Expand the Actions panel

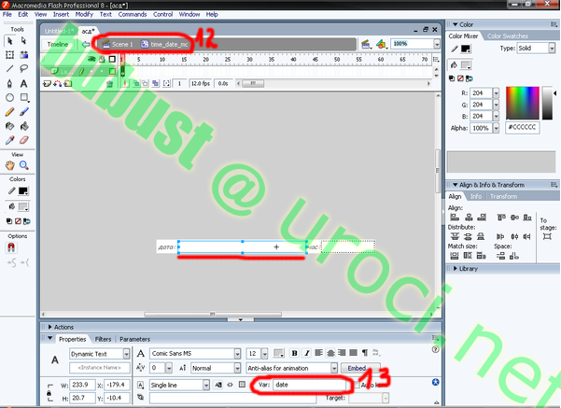[49, 327]
